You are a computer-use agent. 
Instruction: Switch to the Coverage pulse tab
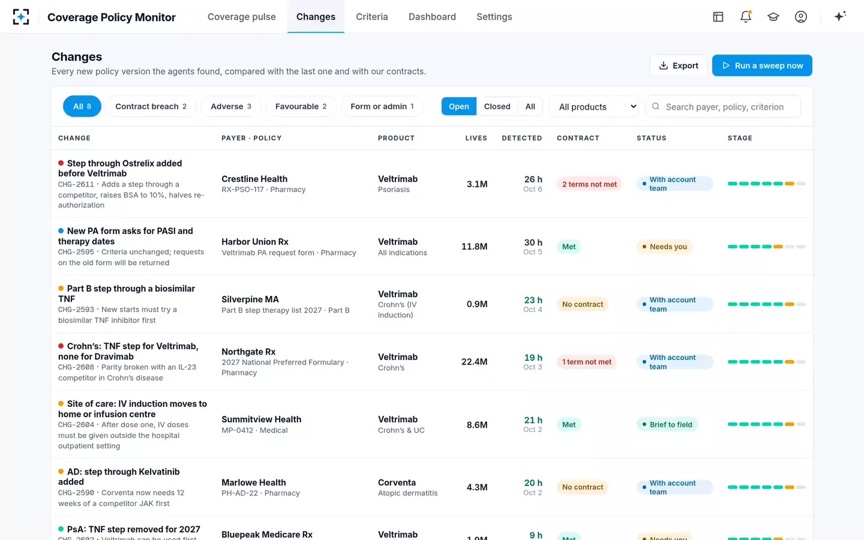(x=242, y=17)
